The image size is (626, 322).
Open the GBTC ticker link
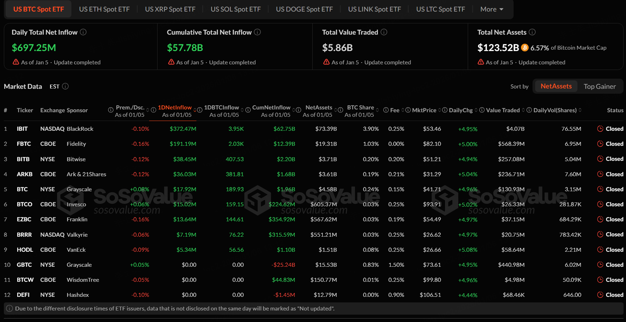(x=24, y=265)
